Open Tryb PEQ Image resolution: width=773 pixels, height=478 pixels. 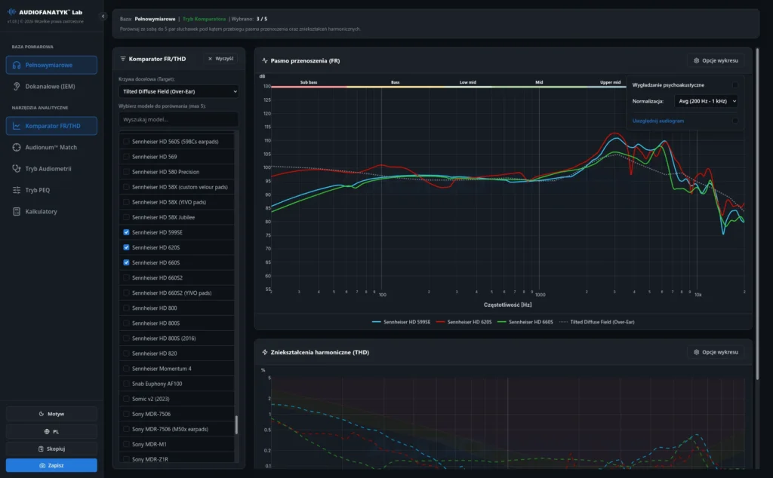51,190
